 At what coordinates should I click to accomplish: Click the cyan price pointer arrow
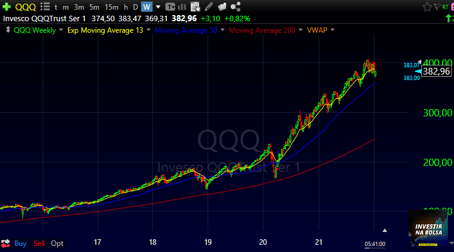coord(418,71)
